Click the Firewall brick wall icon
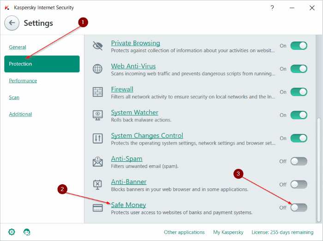The image size is (323, 241). point(98,92)
